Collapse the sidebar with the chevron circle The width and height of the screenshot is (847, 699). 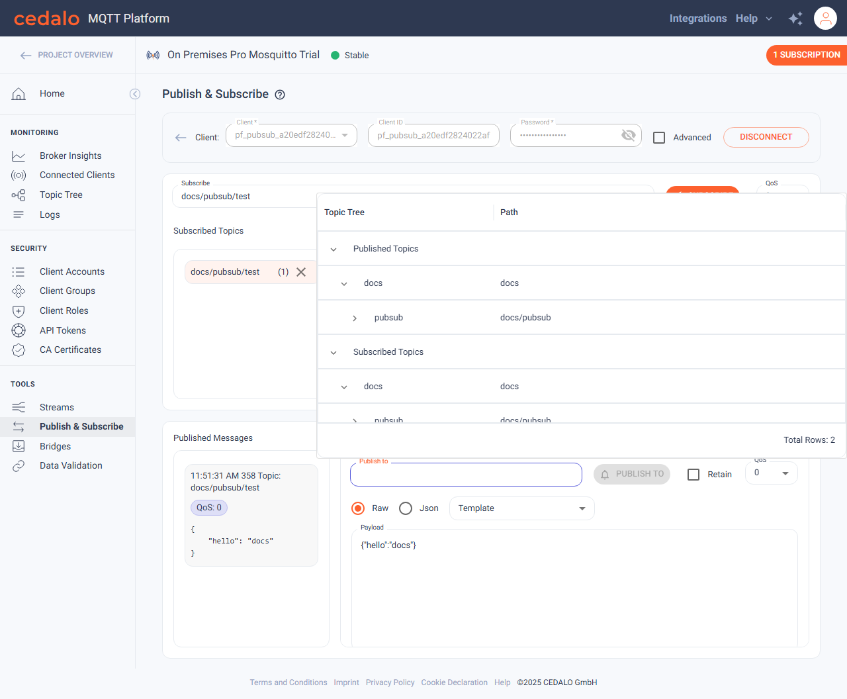(135, 94)
